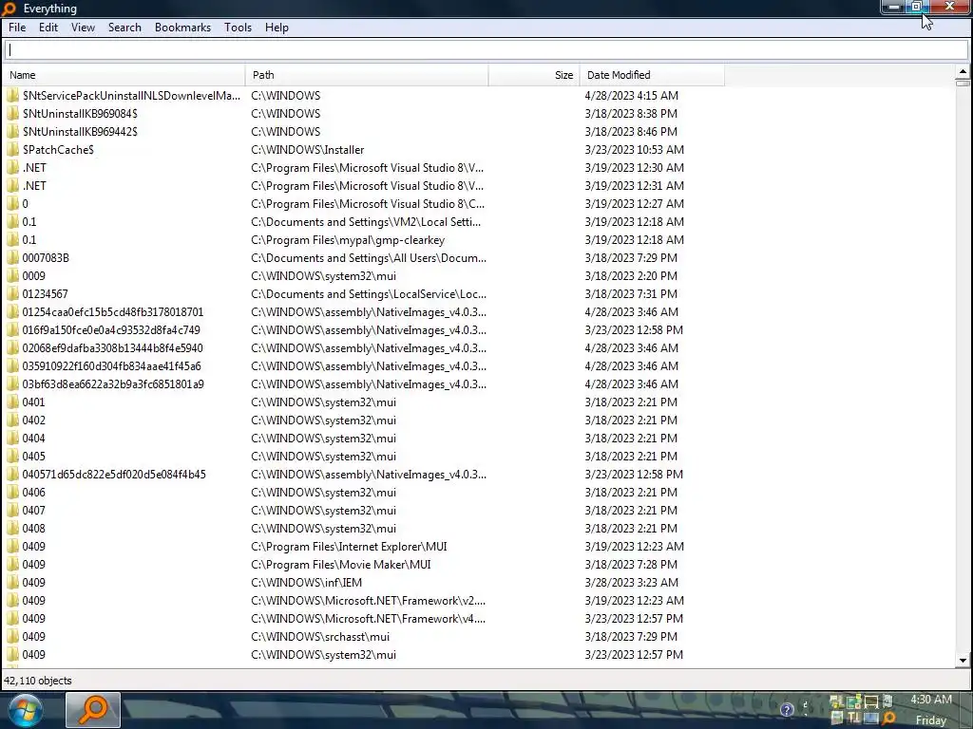This screenshot has width=973, height=729.
Task: Click folder icon of 0401
Action: pyautogui.click(x=12, y=402)
